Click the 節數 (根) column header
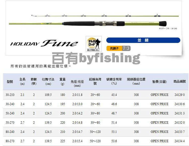 [34, 81]
